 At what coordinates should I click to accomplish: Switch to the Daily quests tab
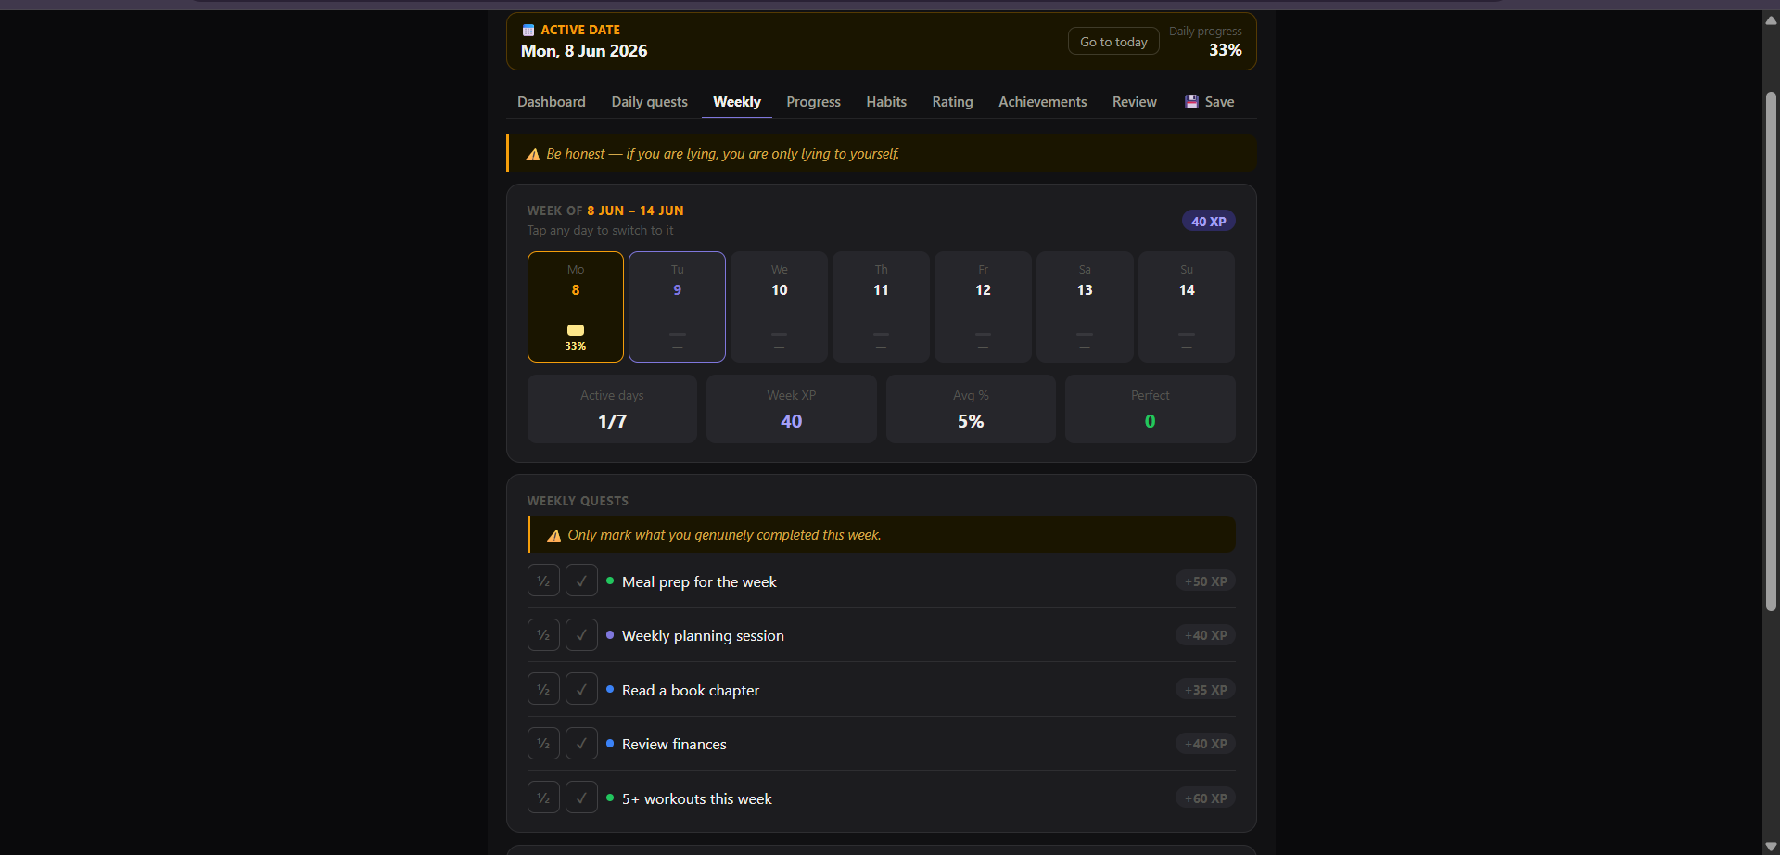649,102
